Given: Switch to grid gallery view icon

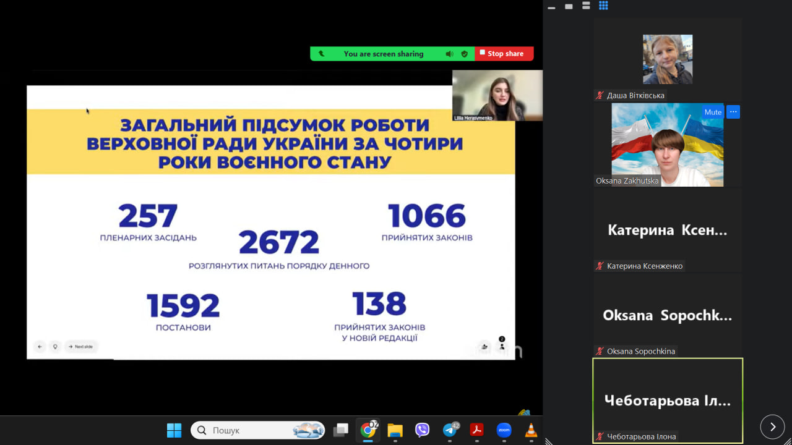Looking at the screenshot, I should pyautogui.click(x=603, y=6).
